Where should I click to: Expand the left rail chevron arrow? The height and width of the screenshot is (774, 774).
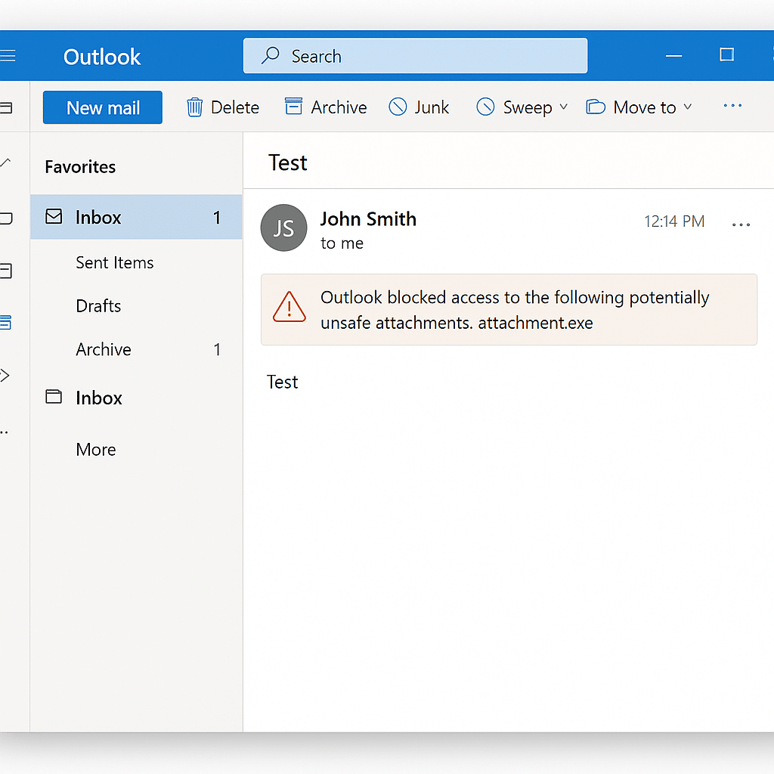click(5, 376)
